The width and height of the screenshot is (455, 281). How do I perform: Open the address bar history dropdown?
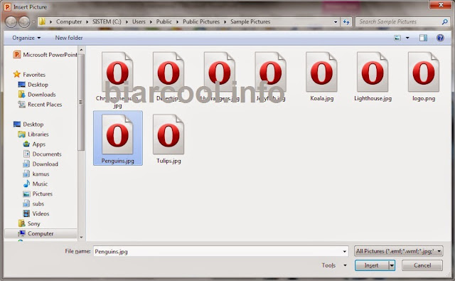tap(336, 22)
